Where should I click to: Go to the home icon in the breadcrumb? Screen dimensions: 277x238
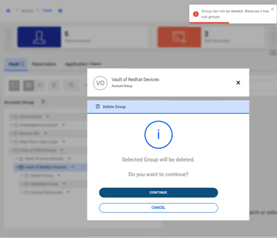(8, 11)
